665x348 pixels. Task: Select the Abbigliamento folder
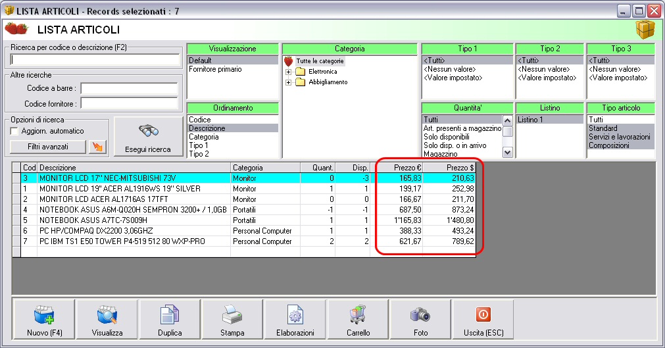pos(322,82)
